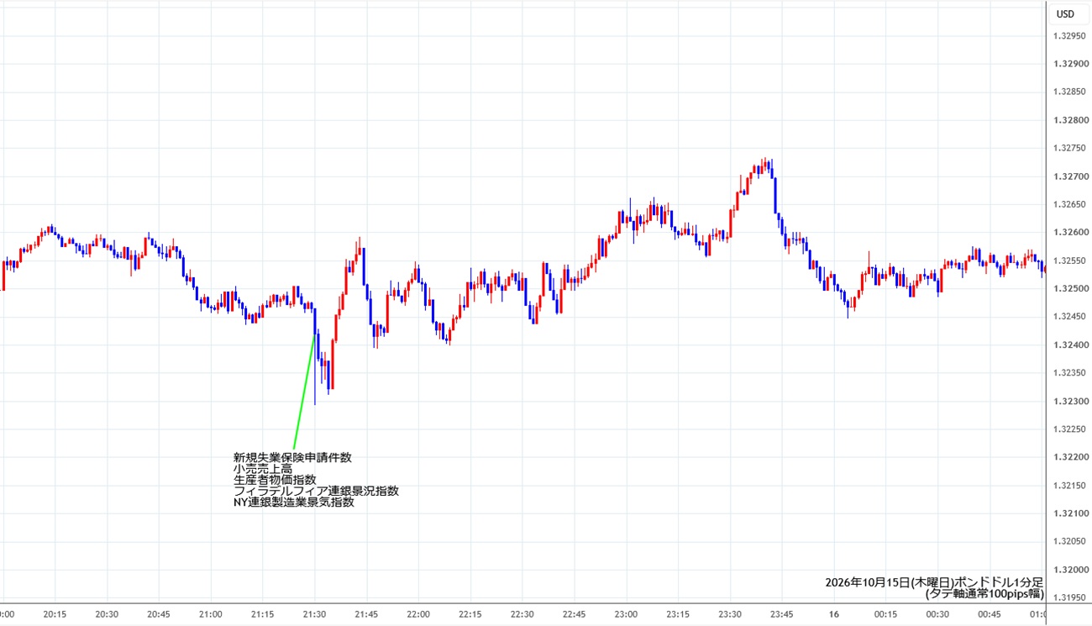Click the フィラデルフィア連銀景況指数 annotation text
The image size is (1092, 626).
coord(316,491)
